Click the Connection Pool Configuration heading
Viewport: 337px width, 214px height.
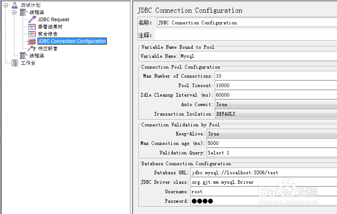pyautogui.click(x=181, y=67)
